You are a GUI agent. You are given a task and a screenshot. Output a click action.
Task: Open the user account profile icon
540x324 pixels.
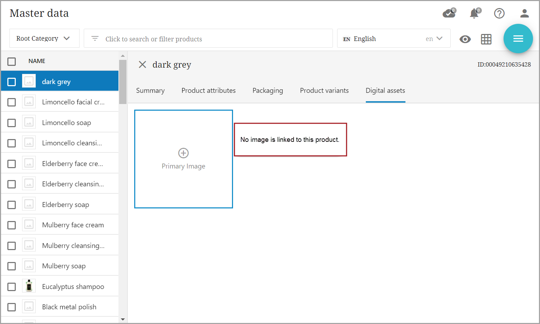[524, 14]
